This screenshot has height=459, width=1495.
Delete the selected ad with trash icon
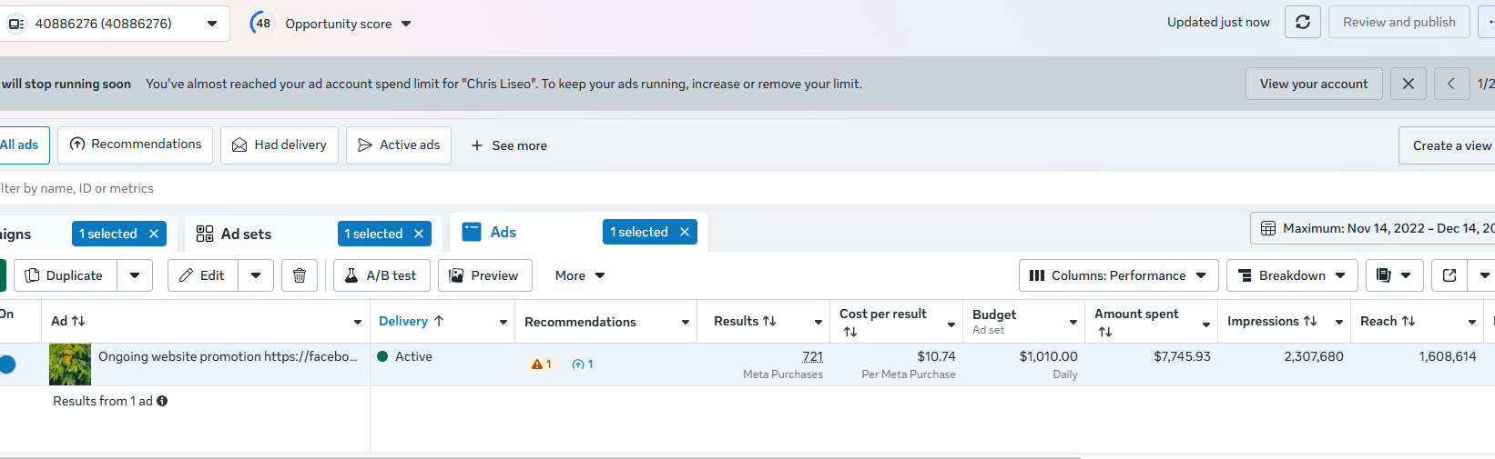[300, 275]
